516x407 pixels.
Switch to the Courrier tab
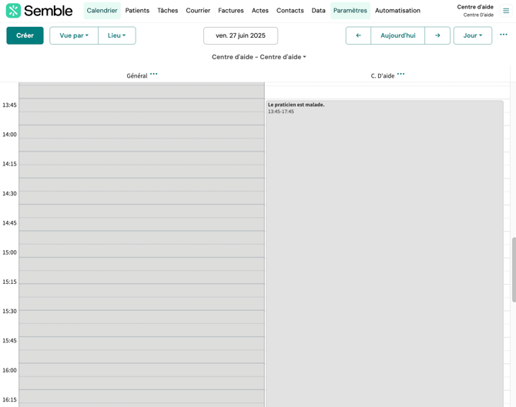tap(198, 11)
